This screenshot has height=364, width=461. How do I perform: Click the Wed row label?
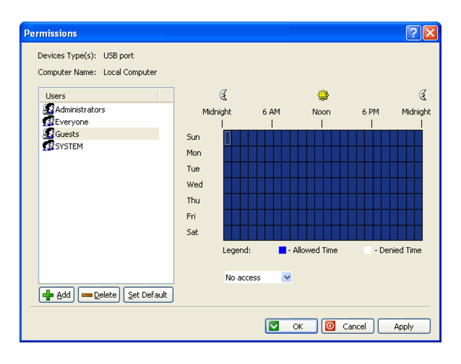pyautogui.click(x=195, y=184)
